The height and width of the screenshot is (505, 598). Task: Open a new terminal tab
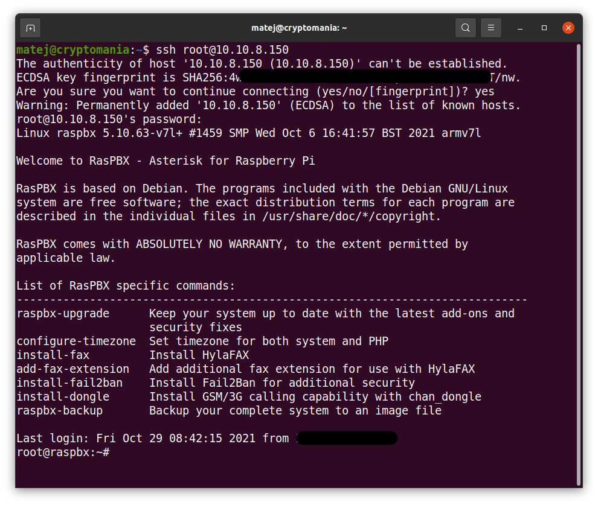tap(30, 28)
